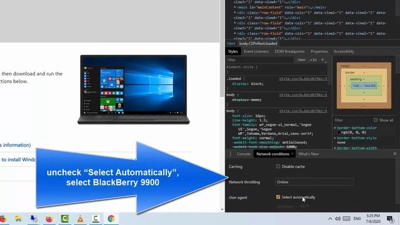
Task: Select body.CSPvNext.loaded breadcrumb
Action: (x=258, y=44)
